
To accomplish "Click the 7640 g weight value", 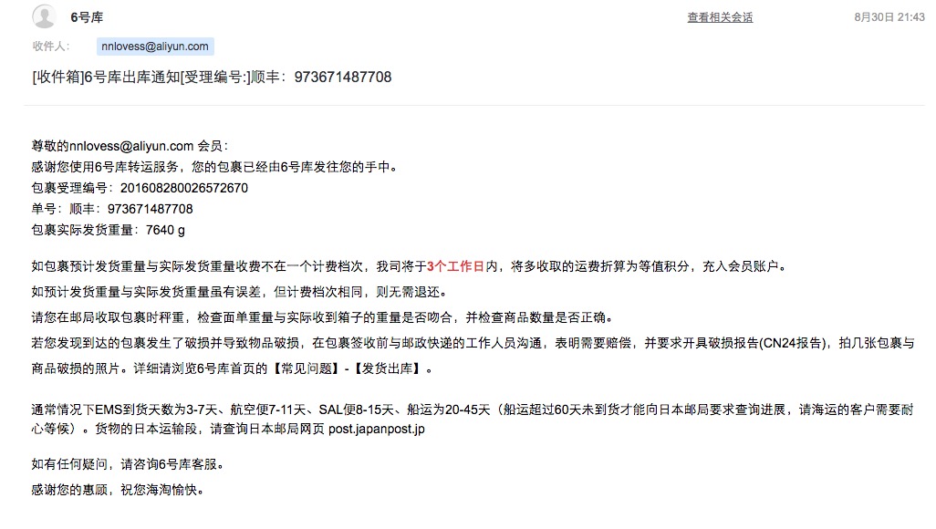I will (x=165, y=231).
